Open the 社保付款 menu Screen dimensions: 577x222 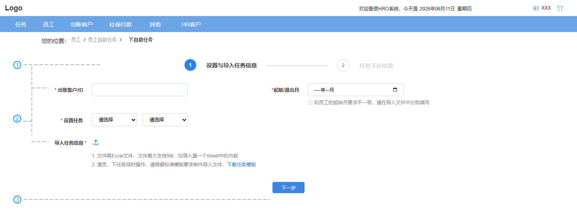coord(121,24)
